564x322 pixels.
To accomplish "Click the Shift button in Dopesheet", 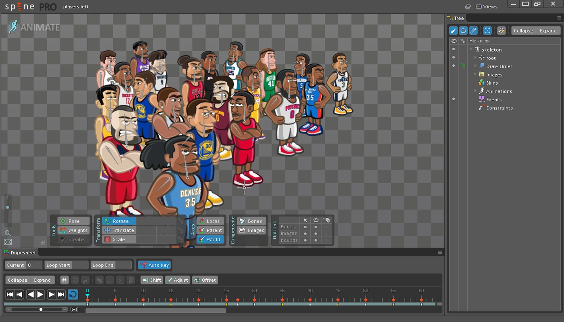I will pyautogui.click(x=152, y=280).
